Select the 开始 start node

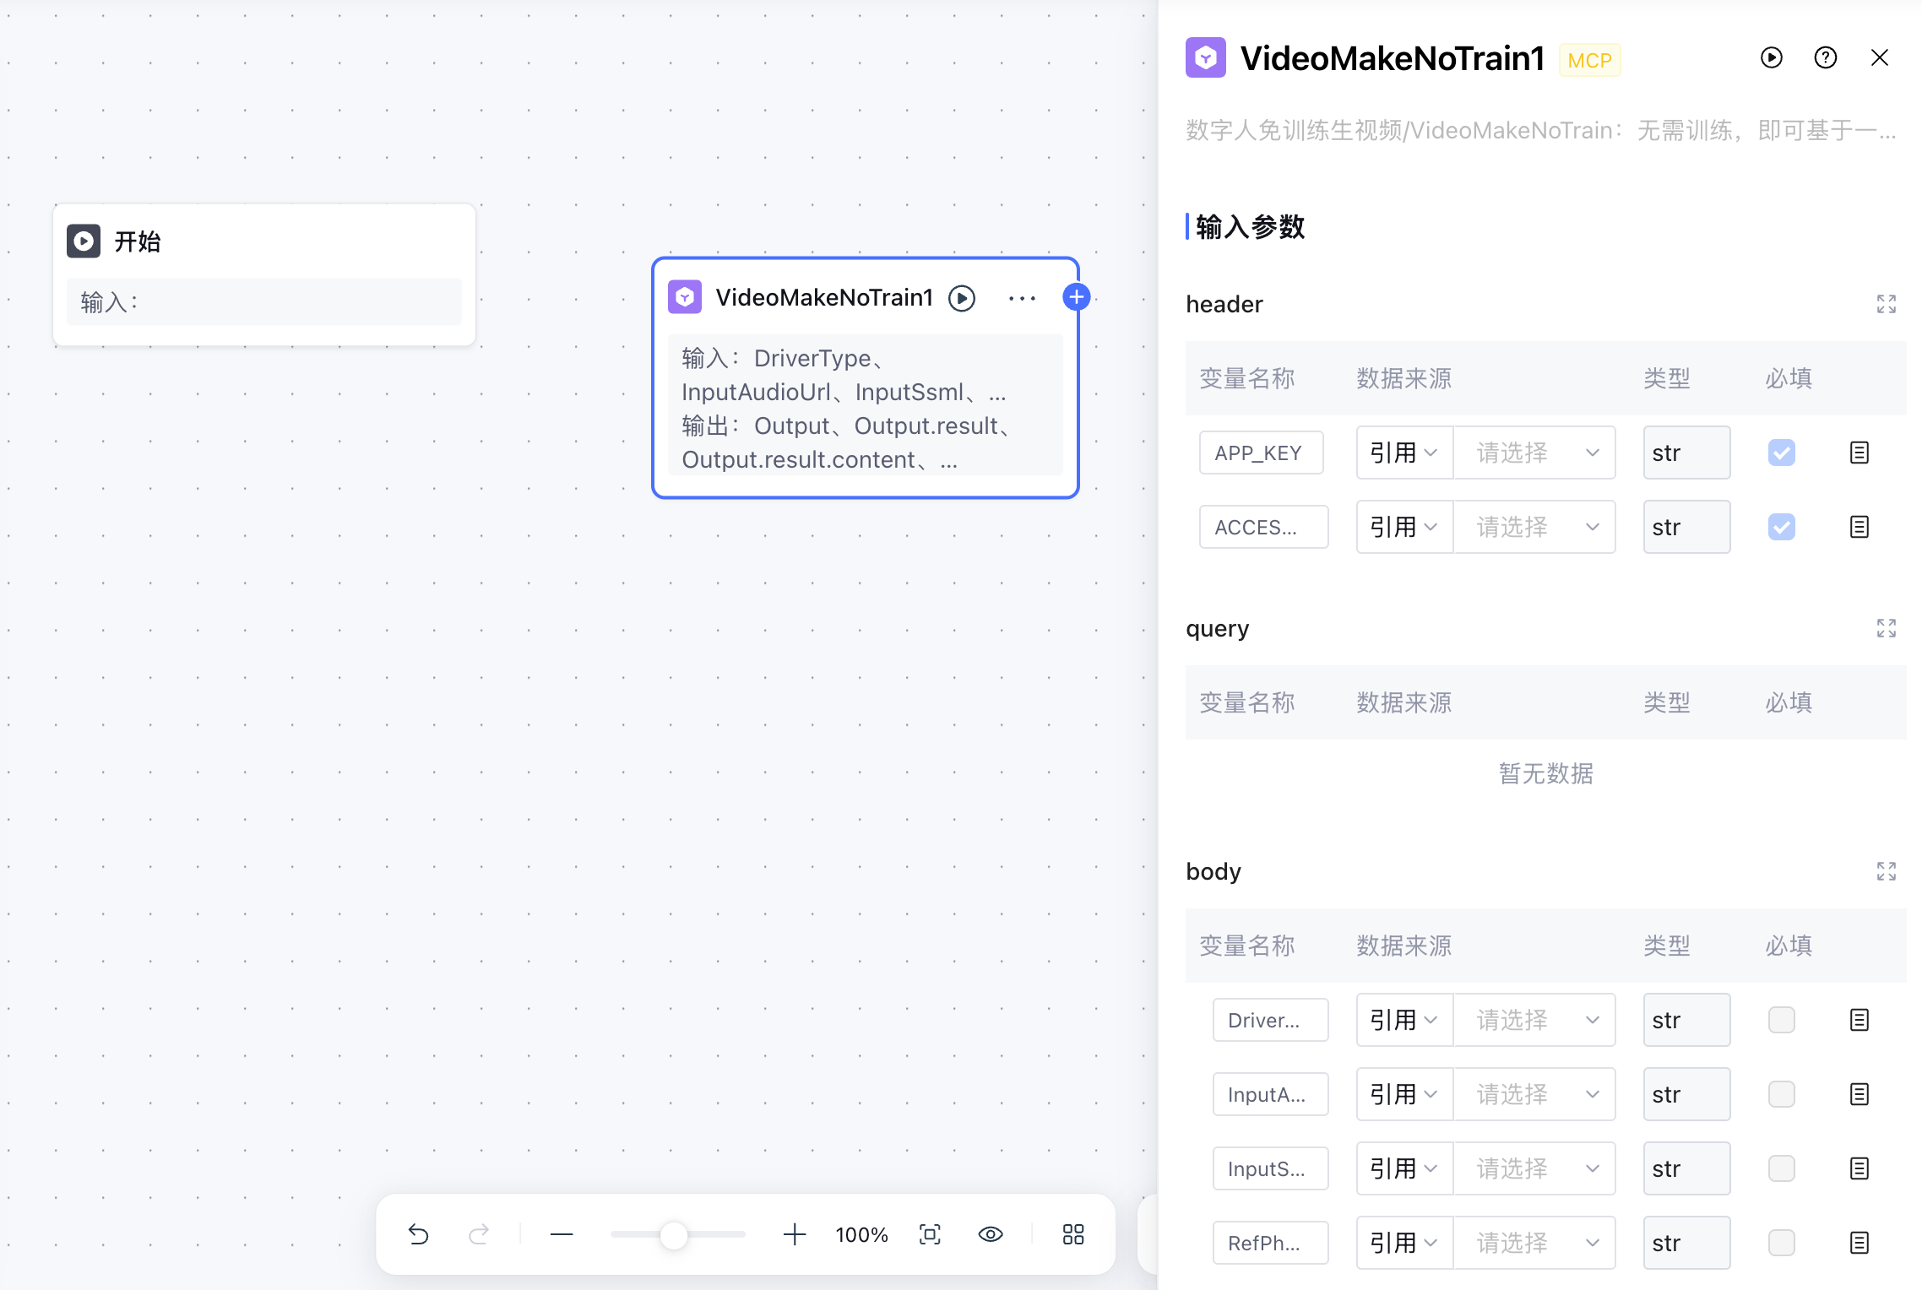point(263,242)
